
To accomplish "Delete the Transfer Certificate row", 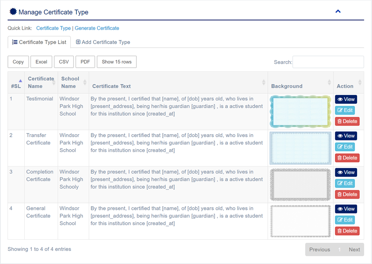I will [347, 158].
